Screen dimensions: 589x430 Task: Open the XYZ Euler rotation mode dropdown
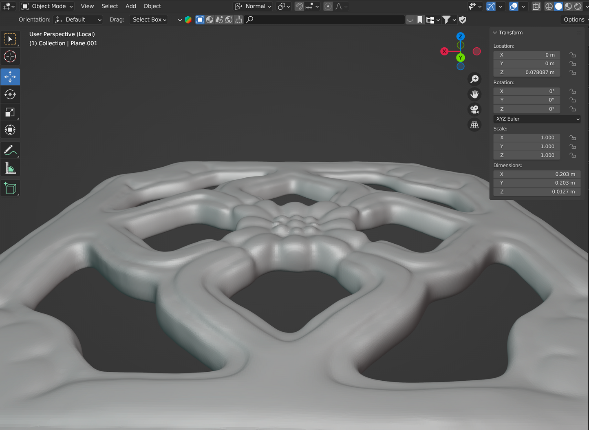537,119
